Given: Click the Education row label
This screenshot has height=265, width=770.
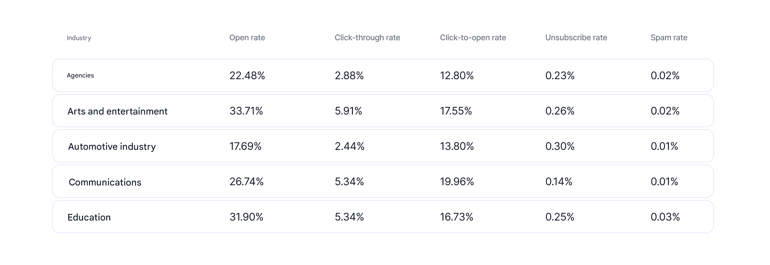Looking at the screenshot, I should click(89, 217).
